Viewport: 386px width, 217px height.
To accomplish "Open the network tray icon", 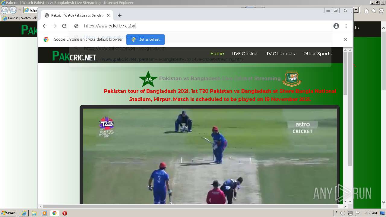I will [350, 213].
